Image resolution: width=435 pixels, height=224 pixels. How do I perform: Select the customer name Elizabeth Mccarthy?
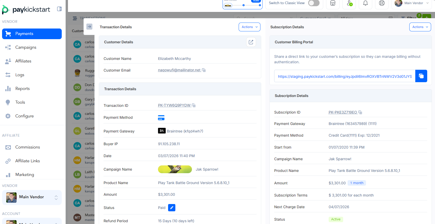[174, 59]
